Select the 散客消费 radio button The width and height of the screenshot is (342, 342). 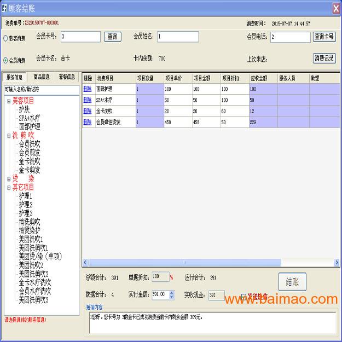click(6, 39)
